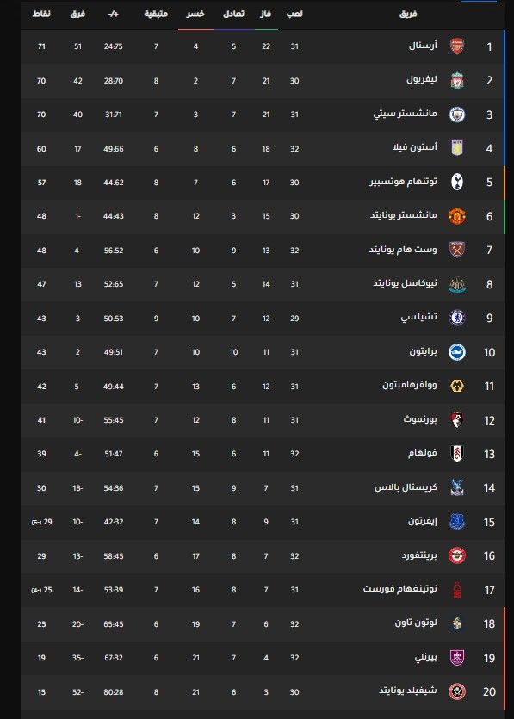Select the Chelsea lion crest
514x719 pixels.
(x=456, y=317)
